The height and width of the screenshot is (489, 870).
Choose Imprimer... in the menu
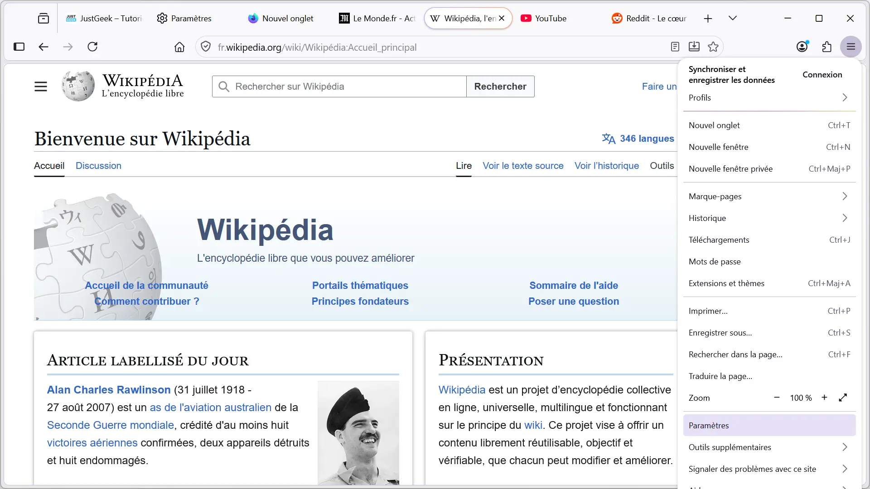click(x=769, y=311)
